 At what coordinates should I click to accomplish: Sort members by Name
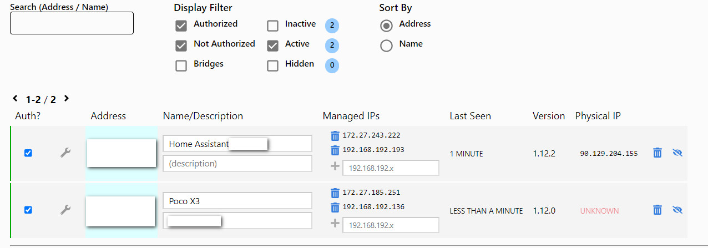click(x=386, y=45)
